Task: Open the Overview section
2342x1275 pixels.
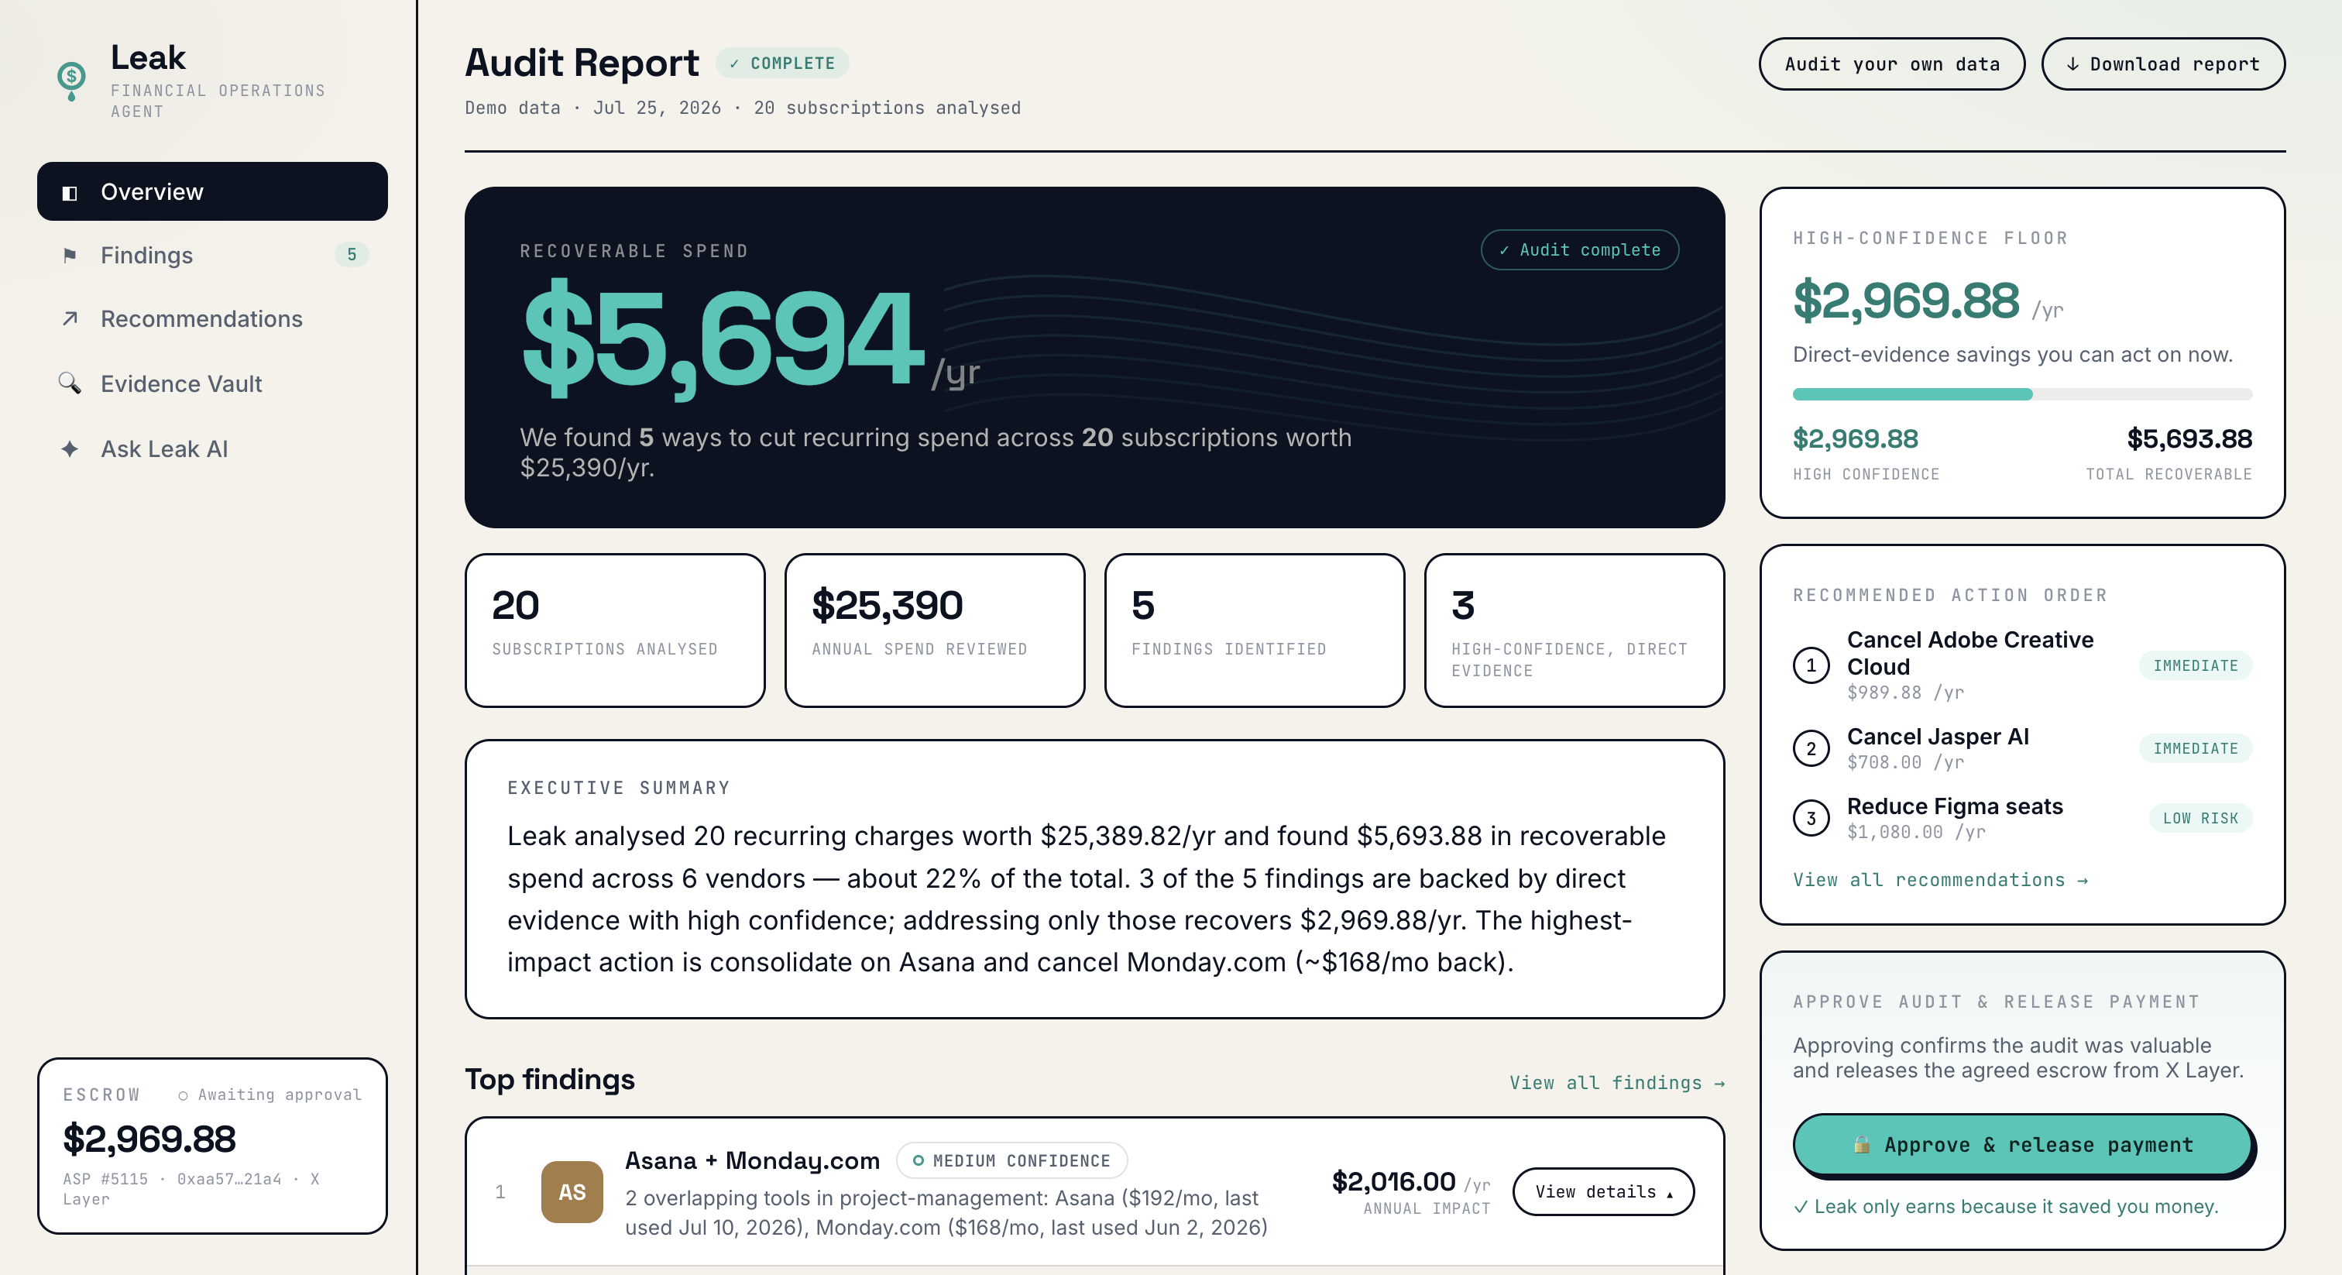Action: pyautogui.click(x=212, y=192)
